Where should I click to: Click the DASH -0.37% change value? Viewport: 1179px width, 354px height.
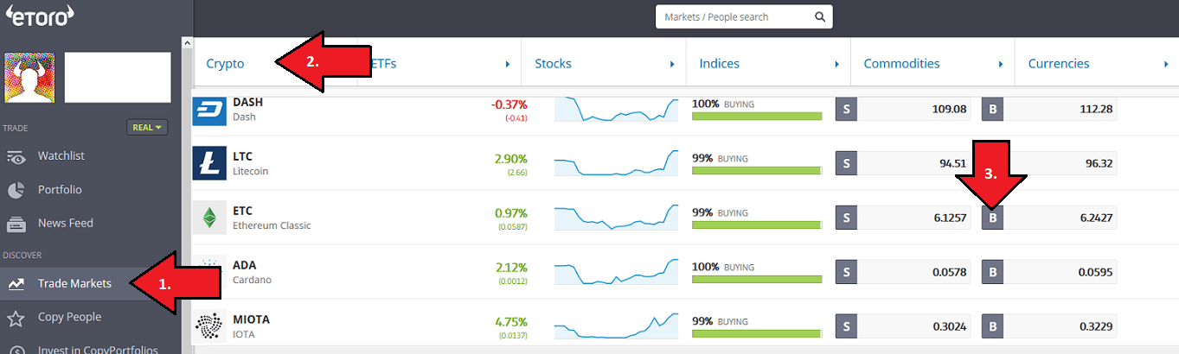click(509, 104)
